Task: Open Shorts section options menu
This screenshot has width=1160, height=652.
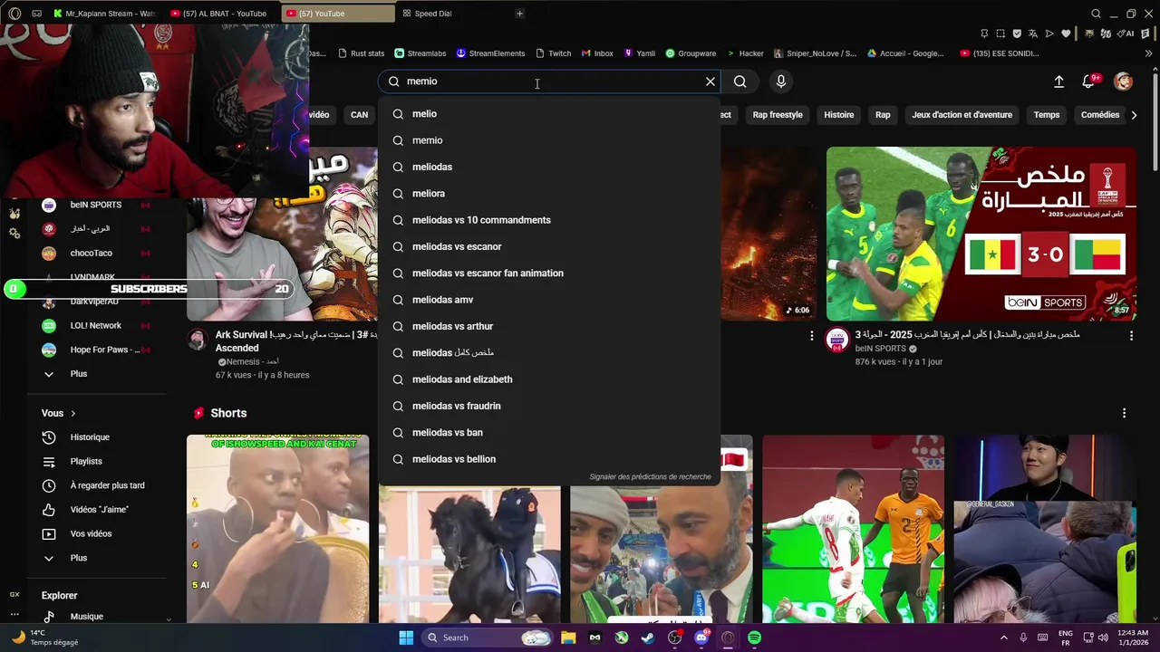Action: [1124, 413]
